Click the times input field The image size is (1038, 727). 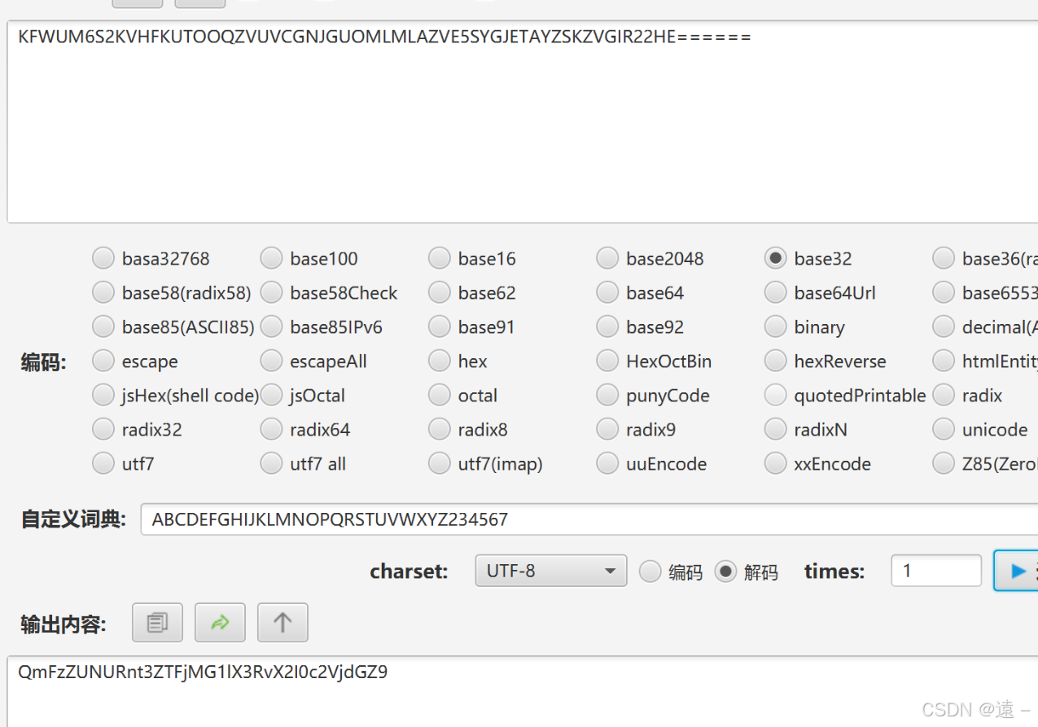pos(935,571)
